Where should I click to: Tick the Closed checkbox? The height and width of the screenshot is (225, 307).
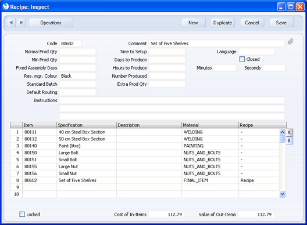[242, 59]
